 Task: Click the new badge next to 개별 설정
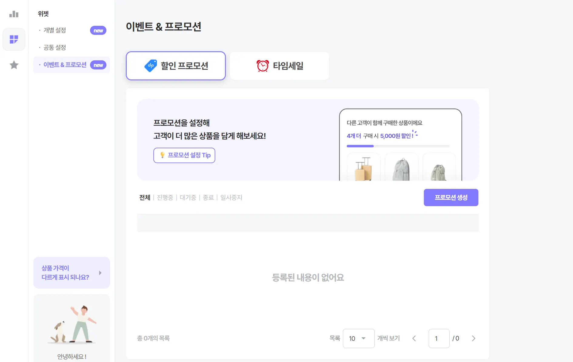[98, 31]
